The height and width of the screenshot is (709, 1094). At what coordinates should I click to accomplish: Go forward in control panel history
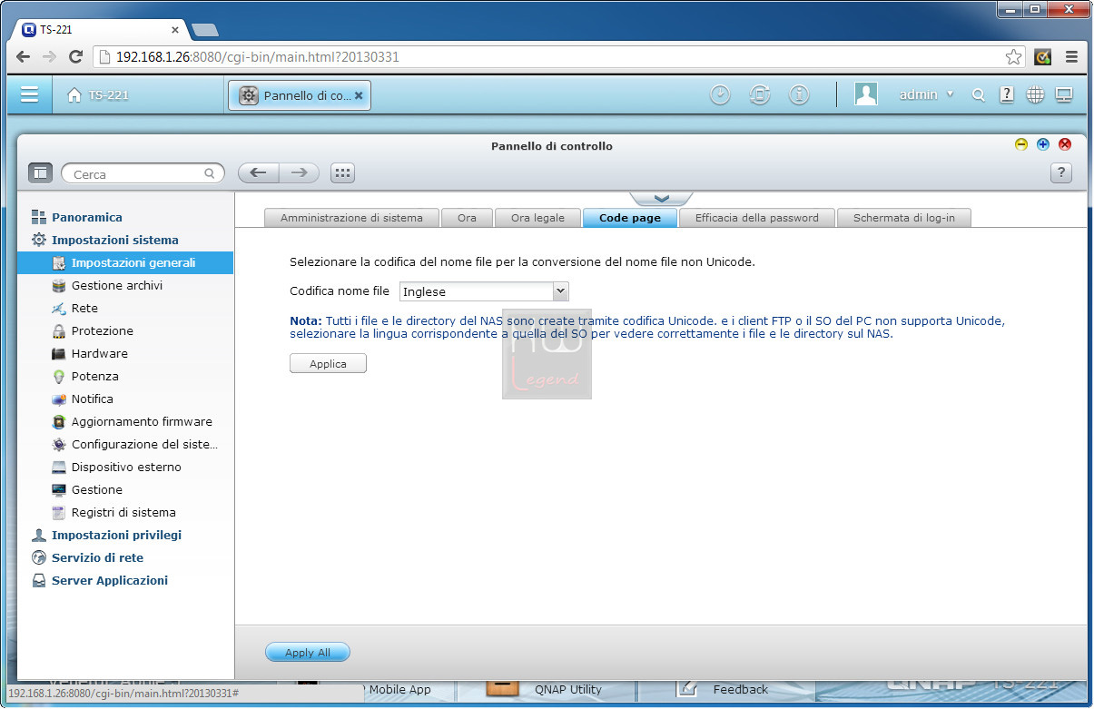point(301,172)
